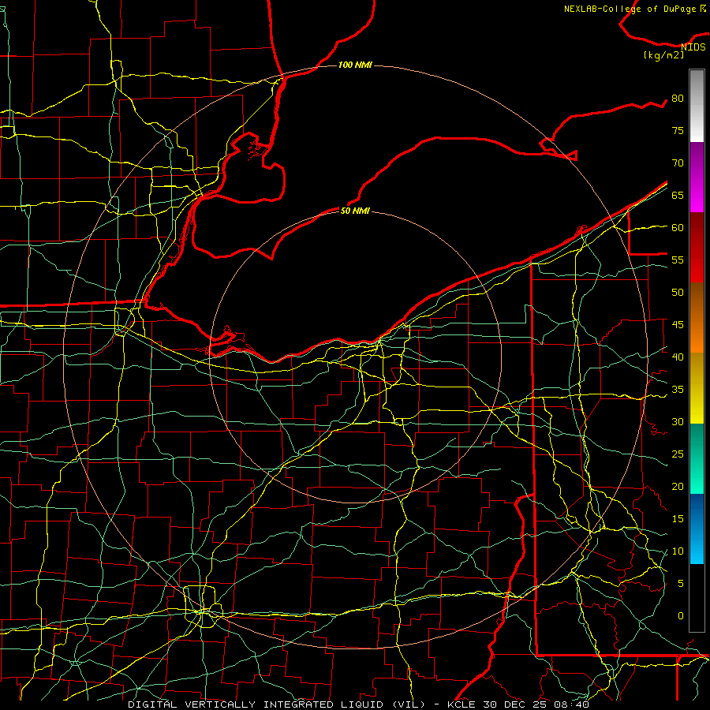Viewport: 710px width, 710px height.
Task: Select the blue segment of the color bar
Action: pyautogui.click(x=697, y=529)
